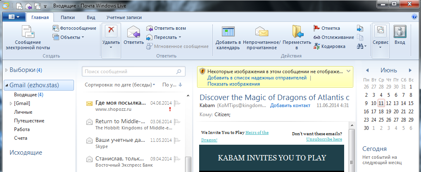Viewport: 421px width, 172px height.
Task: Switch to the Учетные записи tab
Action: coord(124,17)
